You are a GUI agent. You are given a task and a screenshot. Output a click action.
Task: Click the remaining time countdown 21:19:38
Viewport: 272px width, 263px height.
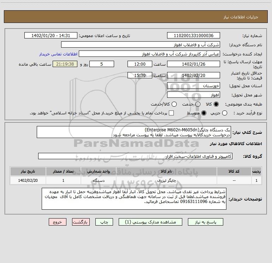65,64
